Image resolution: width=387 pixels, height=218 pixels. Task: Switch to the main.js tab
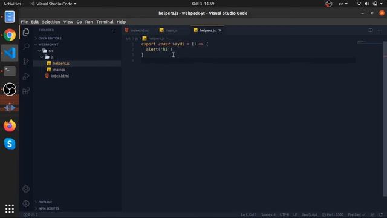pos(172,30)
